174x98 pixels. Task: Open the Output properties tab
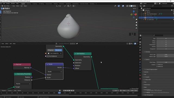point(140,45)
